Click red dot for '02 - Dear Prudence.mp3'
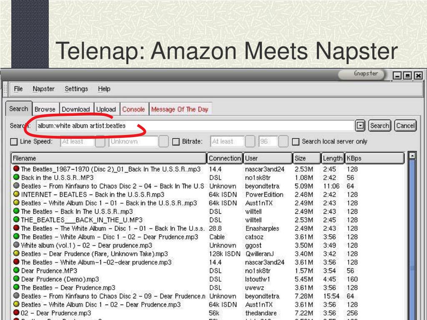Image resolution: width=427 pixels, height=320 pixels. pos(16,312)
